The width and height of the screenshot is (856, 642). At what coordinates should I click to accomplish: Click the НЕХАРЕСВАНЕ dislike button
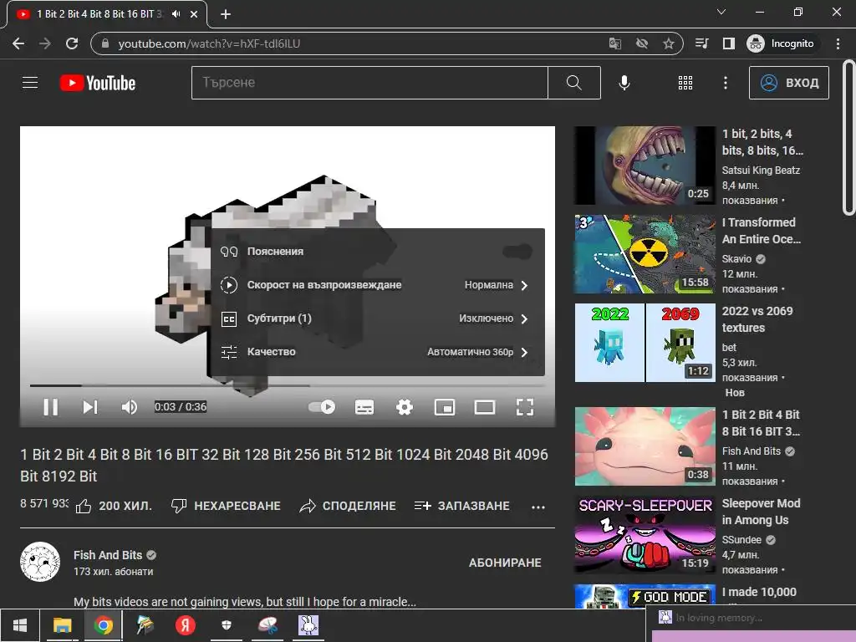coord(226,506)
